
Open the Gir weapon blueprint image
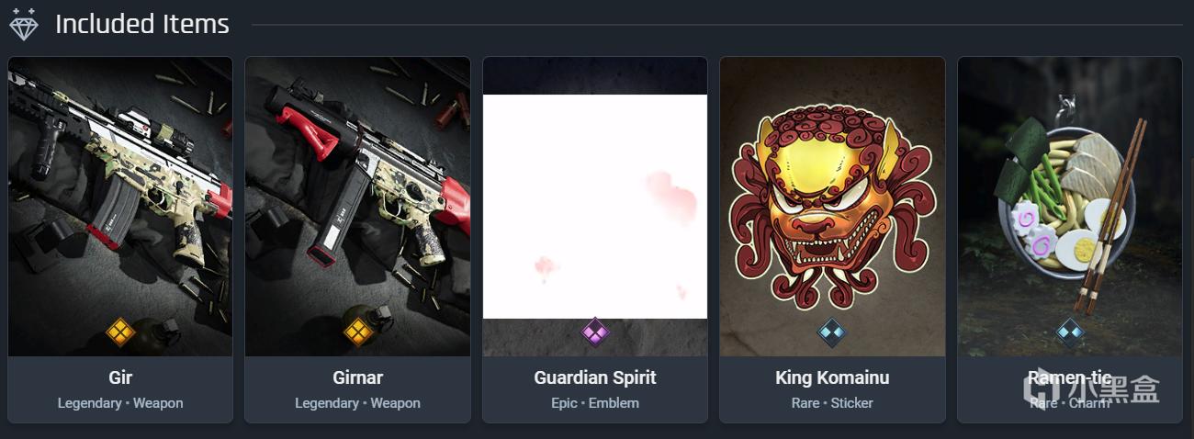coord(120,207)
